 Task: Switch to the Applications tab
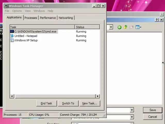tap(14, 17)
